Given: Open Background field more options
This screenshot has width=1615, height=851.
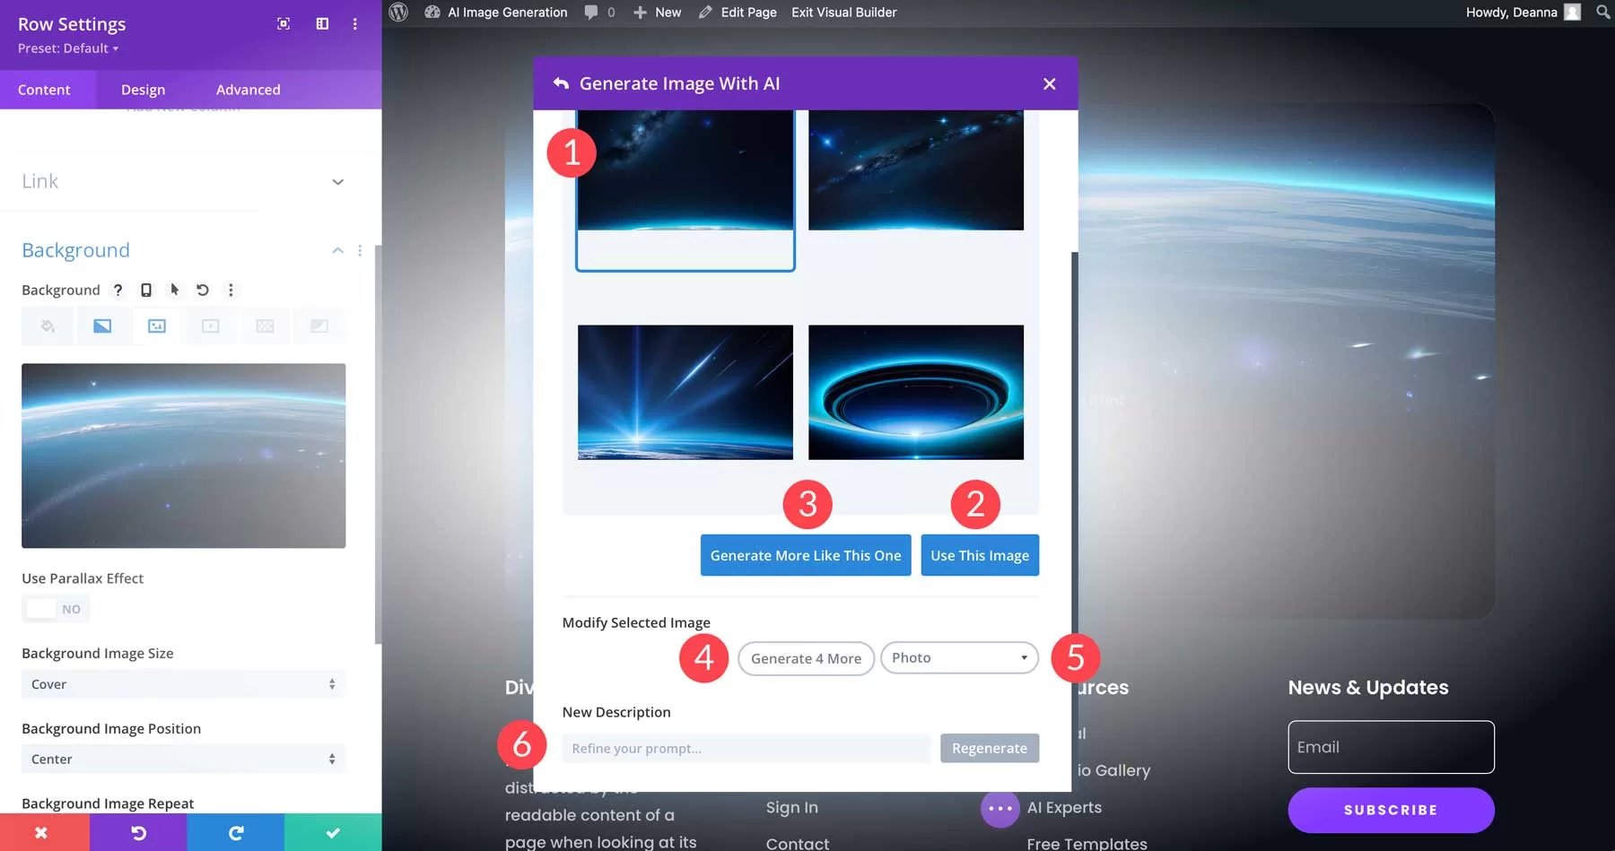Looking at the screenshot, I should tap(231, 290).
